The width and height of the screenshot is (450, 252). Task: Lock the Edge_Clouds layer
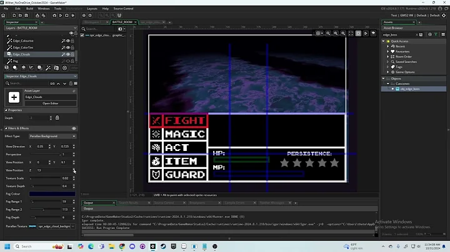72,54
